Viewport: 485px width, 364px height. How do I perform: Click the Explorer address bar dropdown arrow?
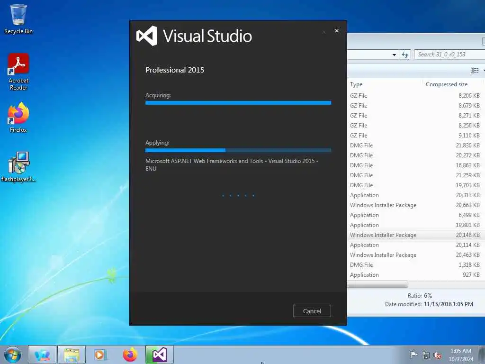click(x=394, y=55)
